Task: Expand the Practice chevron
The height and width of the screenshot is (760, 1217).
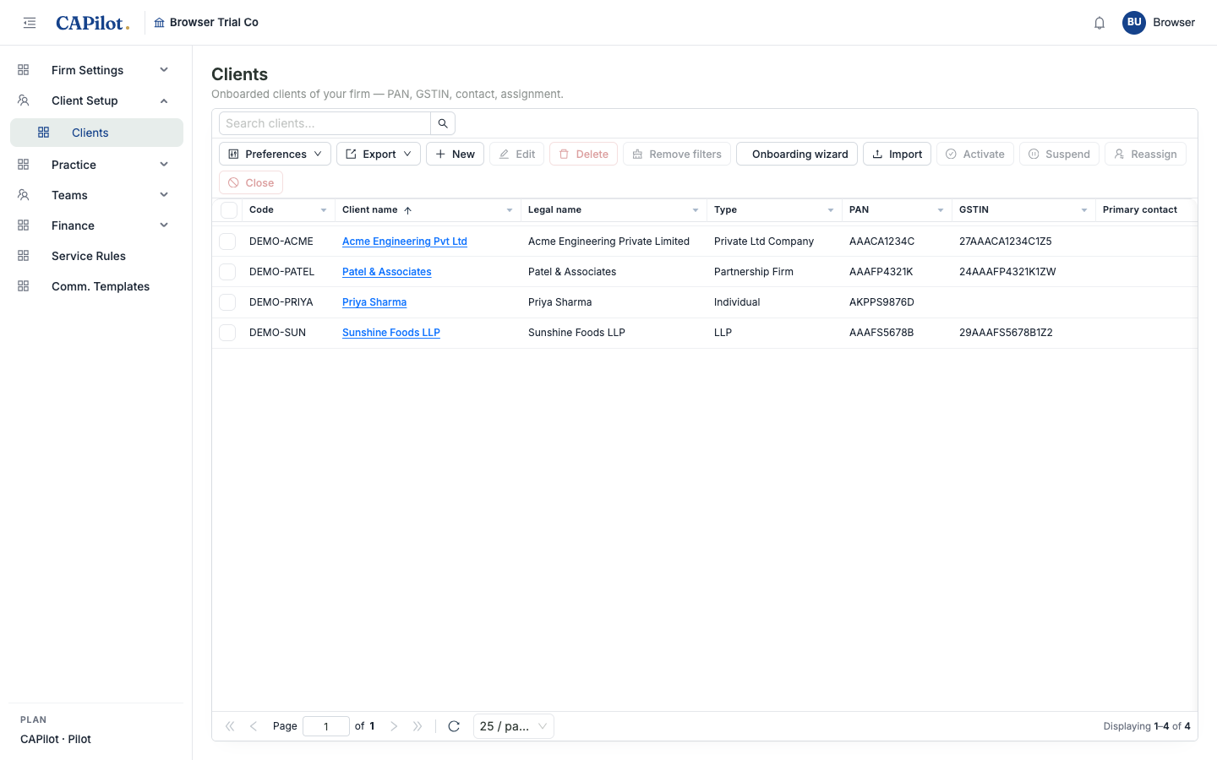Action: [164, 165]
